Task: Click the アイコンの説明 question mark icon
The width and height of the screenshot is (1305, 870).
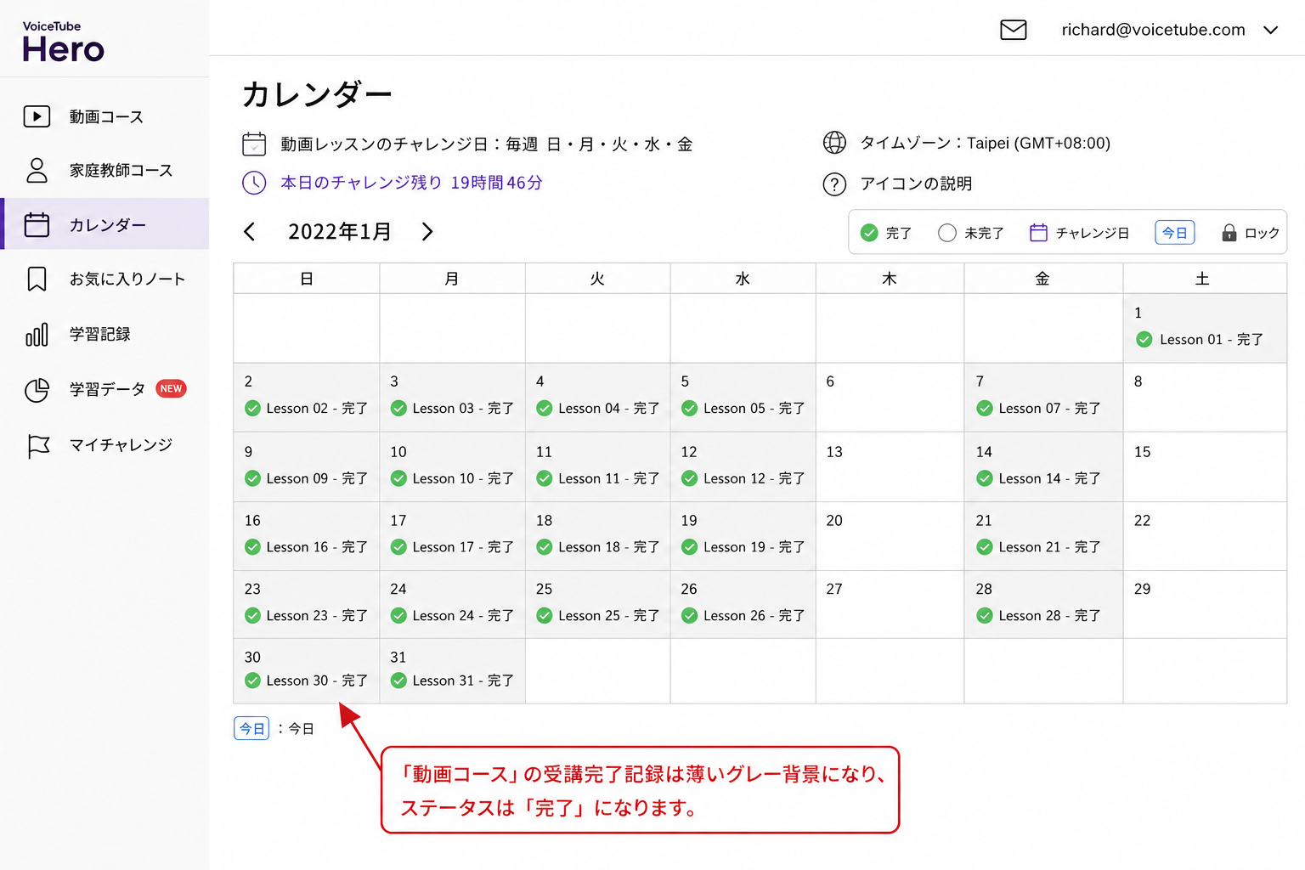Action: pos(834,184)
